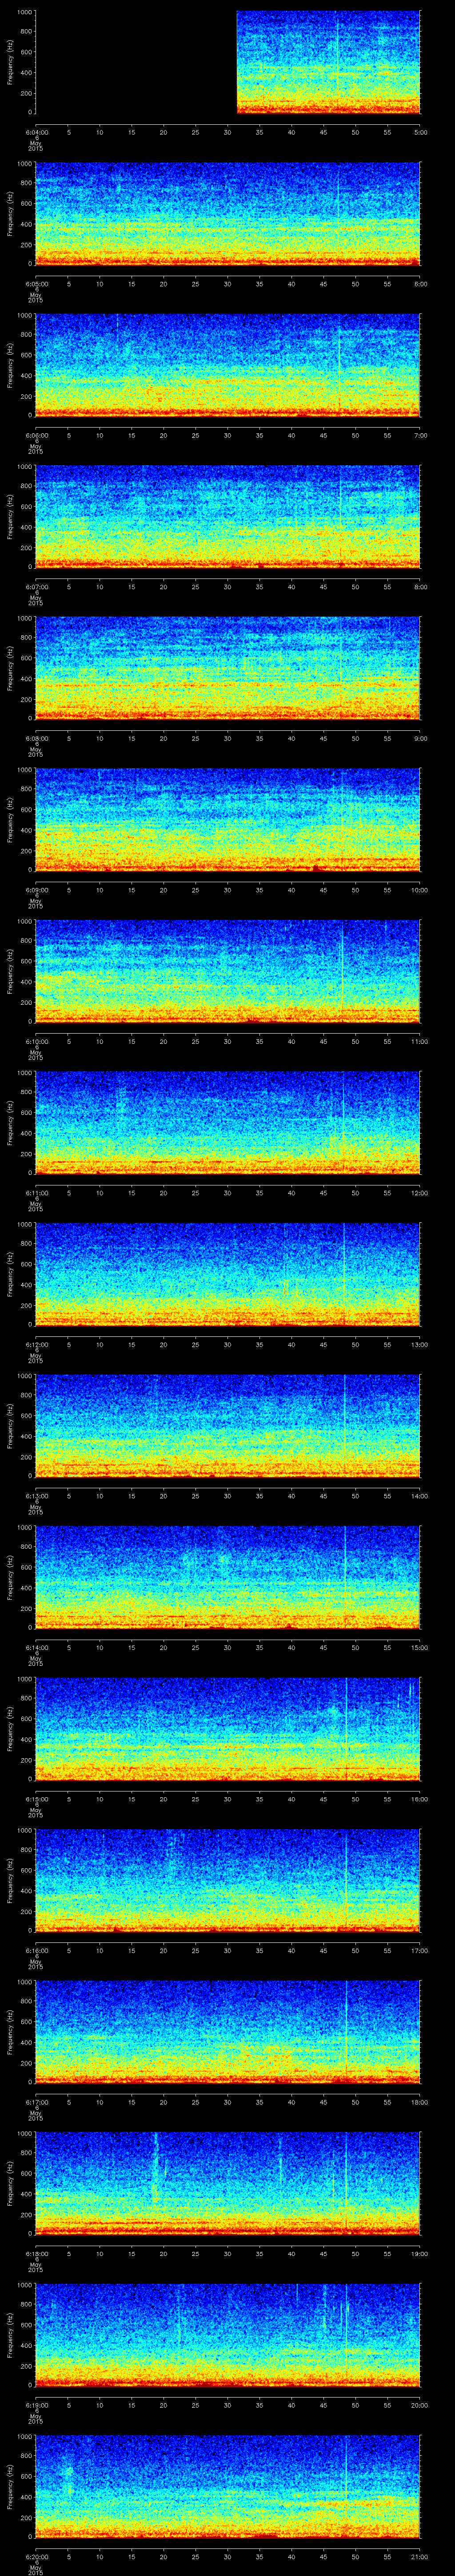Pick the spectrogram panel starting at 6:11:00
The height and width of the screenshot is (2576, 455).
228,1123
